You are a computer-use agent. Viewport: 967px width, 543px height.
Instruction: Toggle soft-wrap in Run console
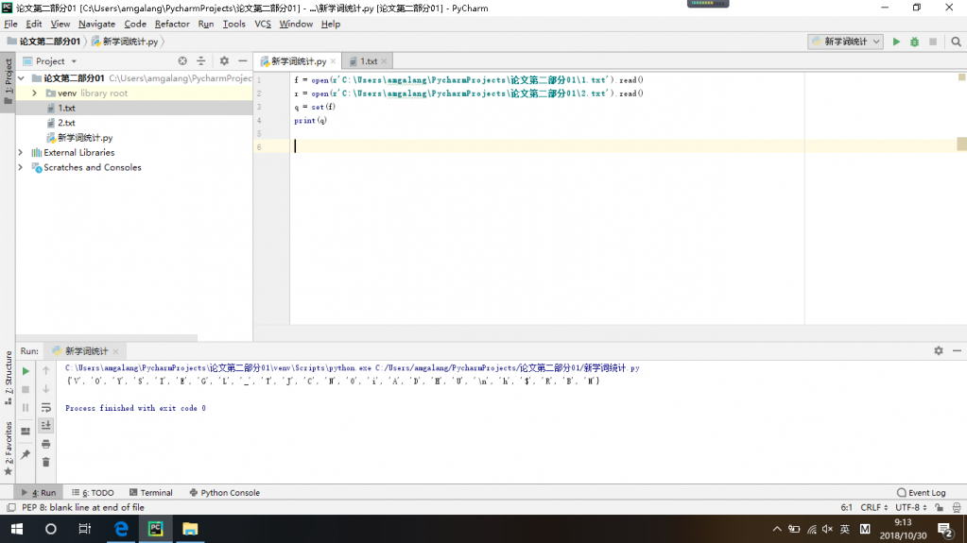point(45,407)
